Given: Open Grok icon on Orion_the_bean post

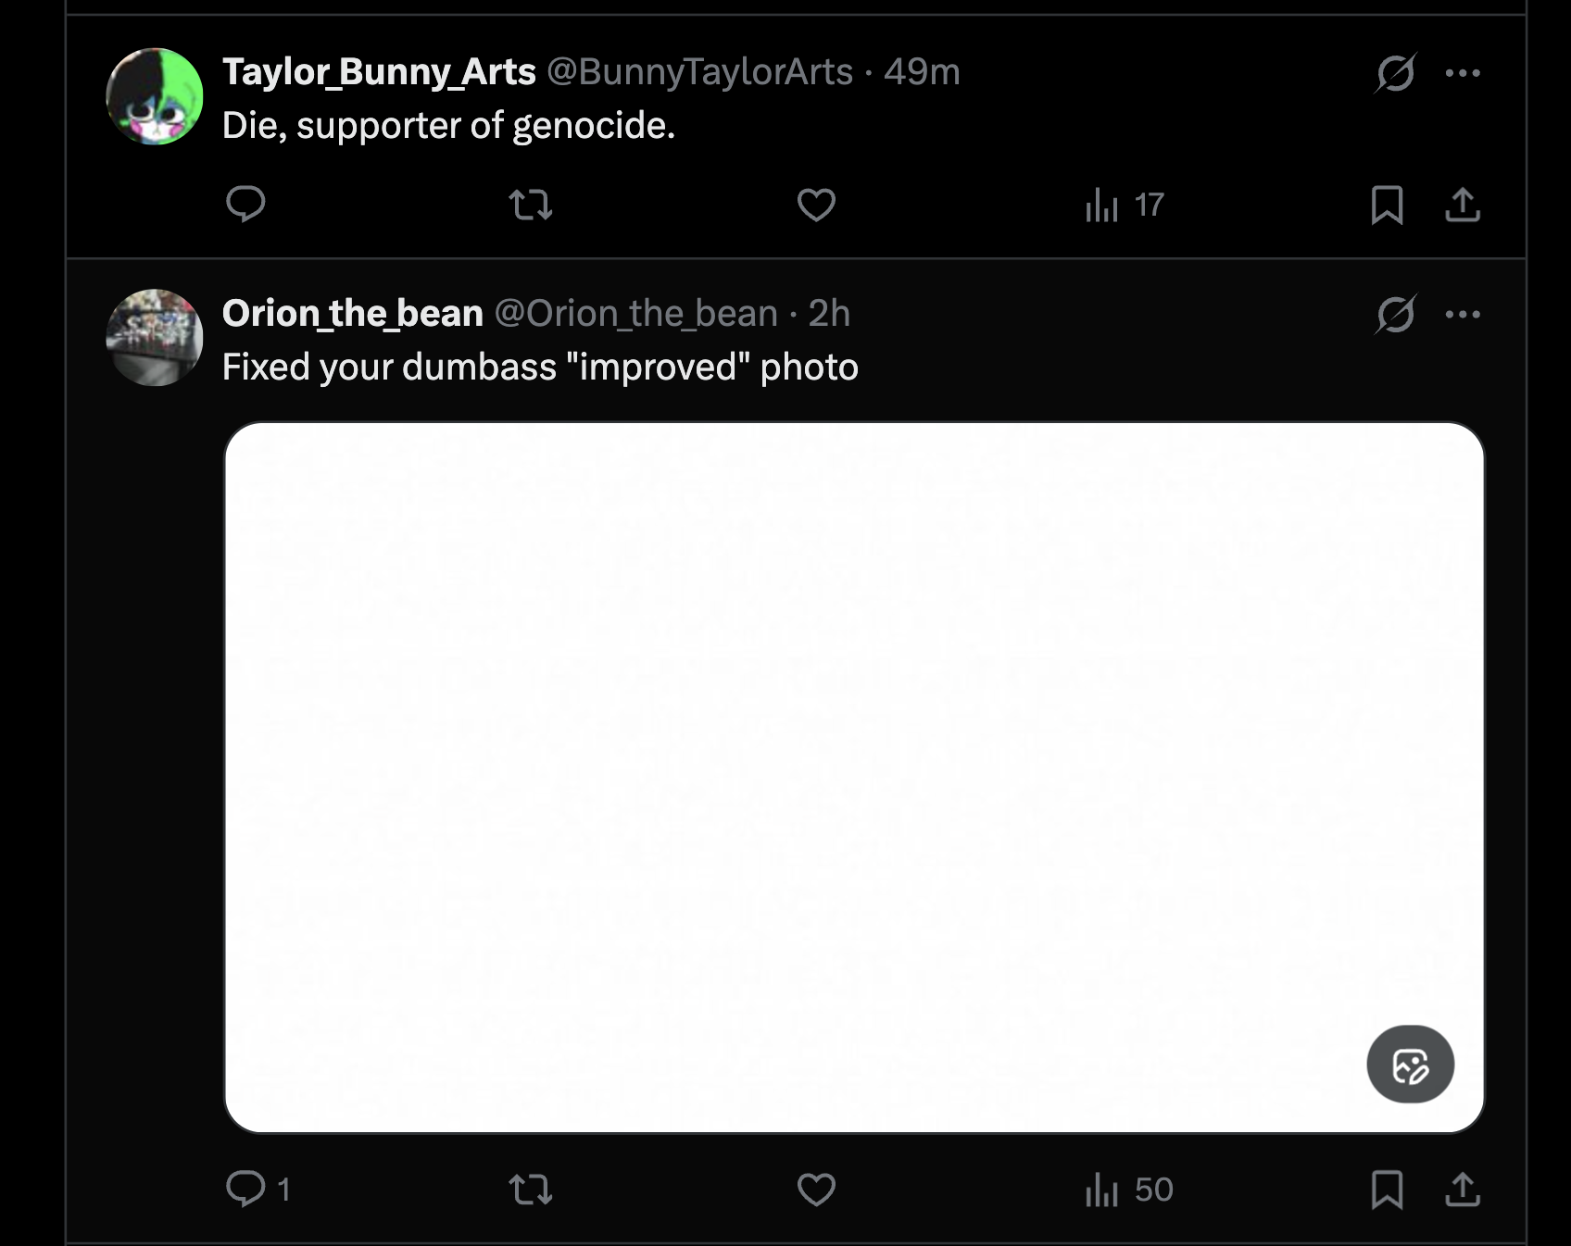Looking at the screenshot, I should (x=1395, y=314).
